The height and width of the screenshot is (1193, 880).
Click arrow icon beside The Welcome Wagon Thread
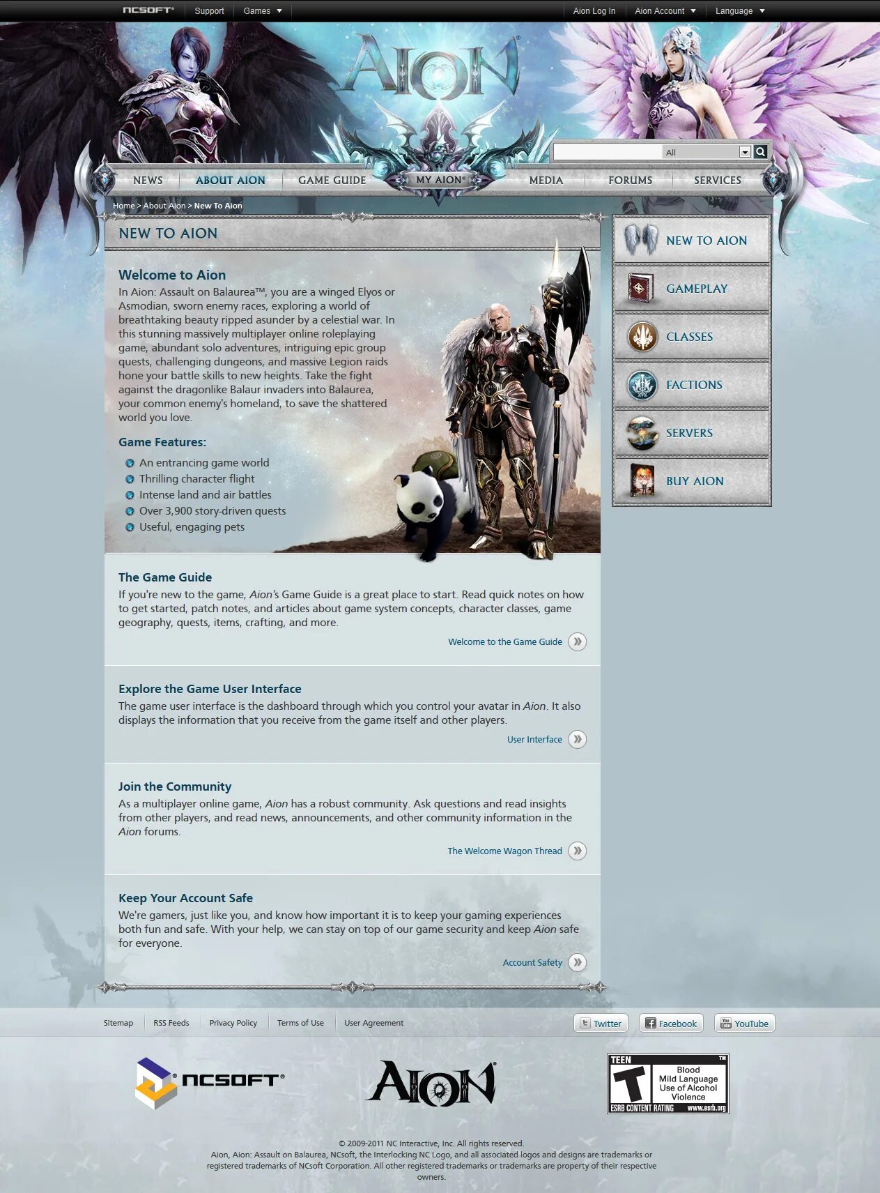point(577,851)
